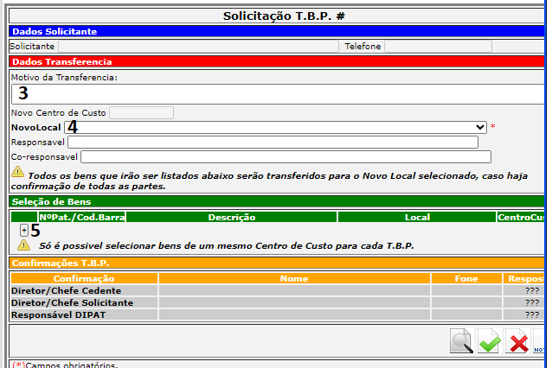Click the Diretor/Chefe Cedente row
The width and height of the screenshot is (552, 368).
click(83, 291)
